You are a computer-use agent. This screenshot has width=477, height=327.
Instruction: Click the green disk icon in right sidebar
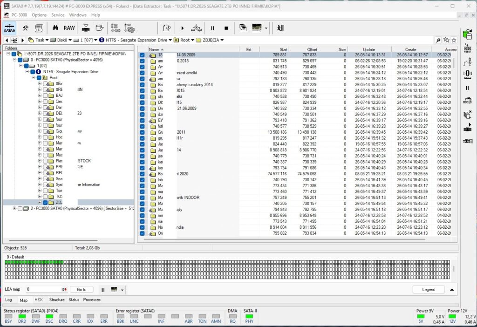(467, 34)
